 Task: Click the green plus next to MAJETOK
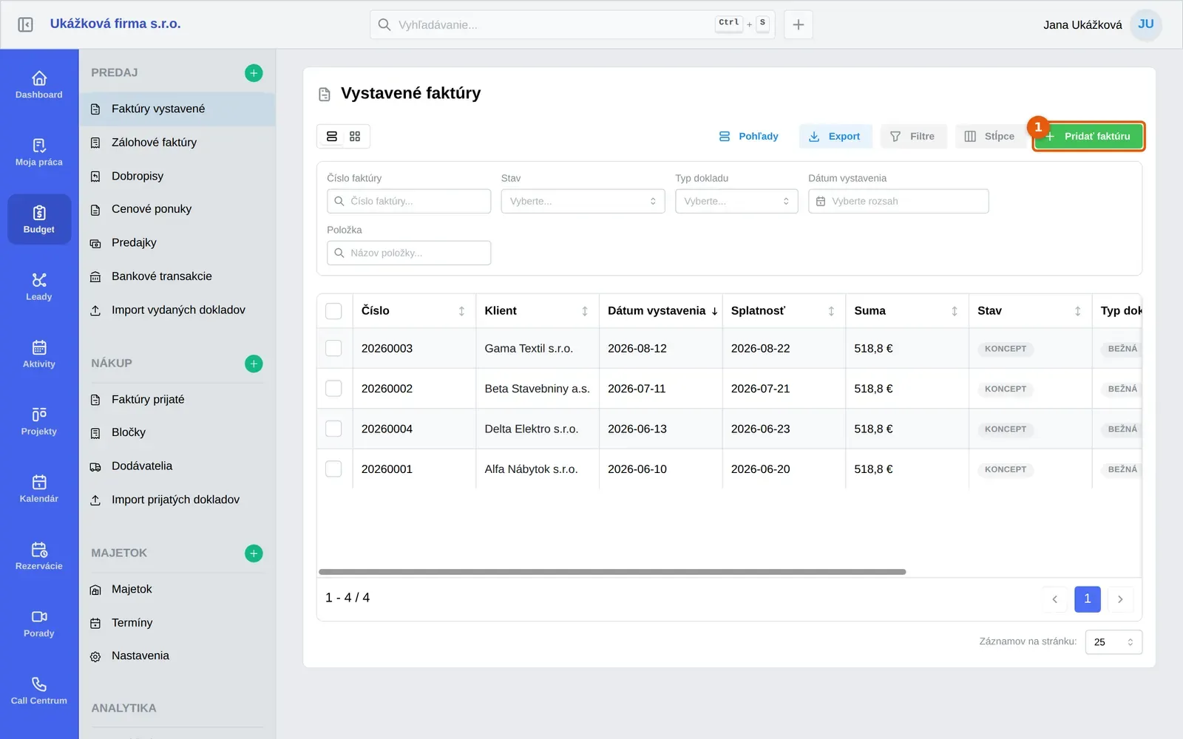254,554
